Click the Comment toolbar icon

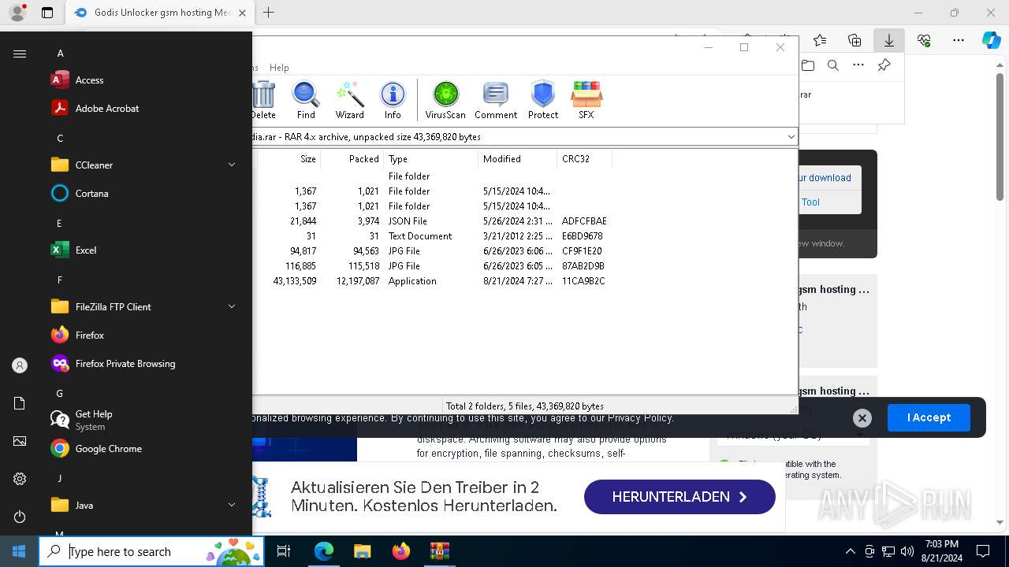[496, 100]
